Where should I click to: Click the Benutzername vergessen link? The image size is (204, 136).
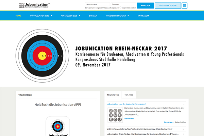tap(94, 8)
